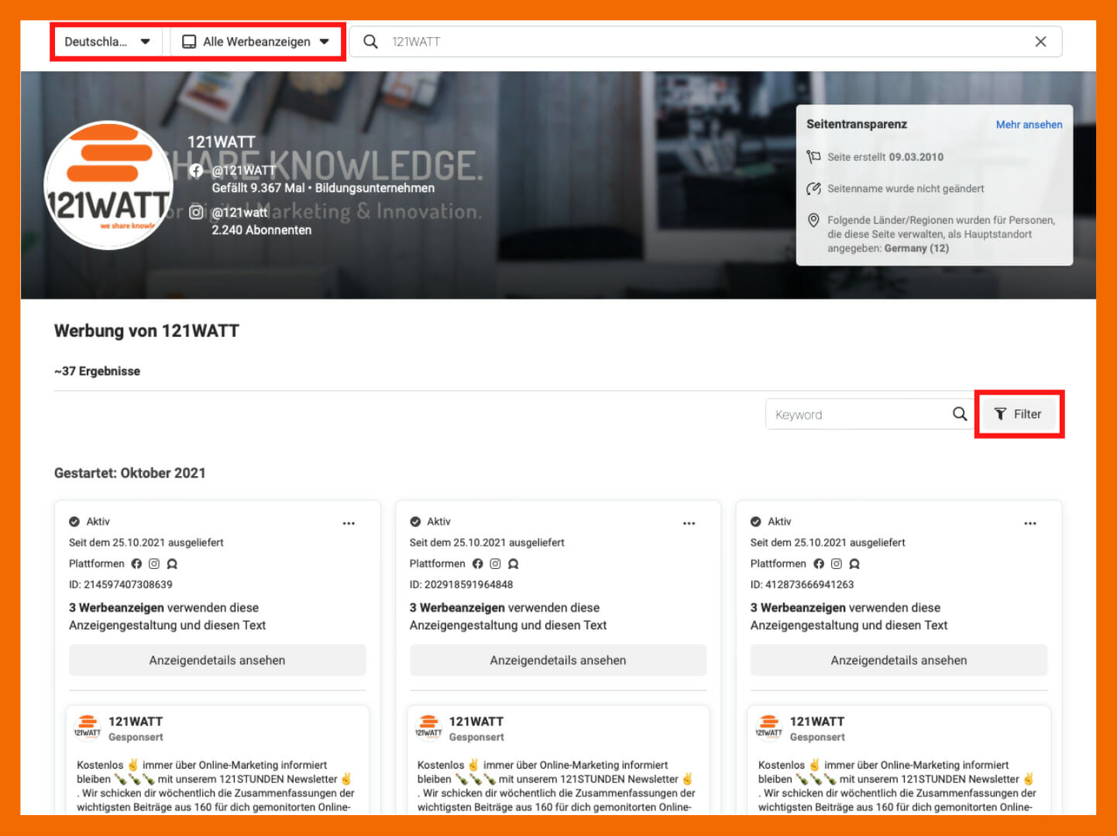Click the 121WATT profile logo

[108, 185]
